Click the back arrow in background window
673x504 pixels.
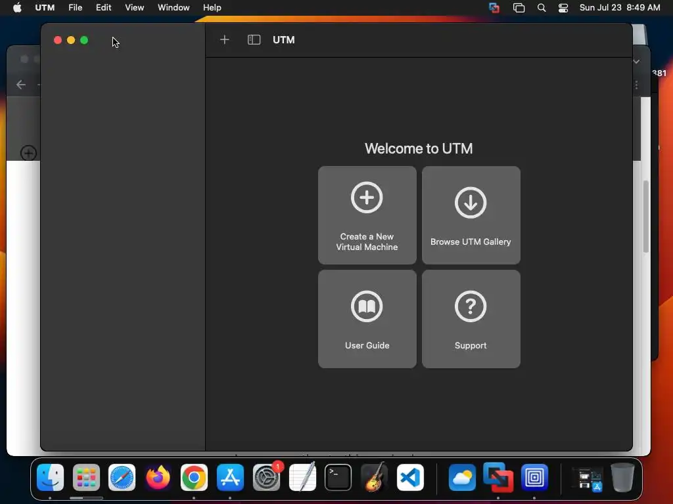[x=20, y=85]
